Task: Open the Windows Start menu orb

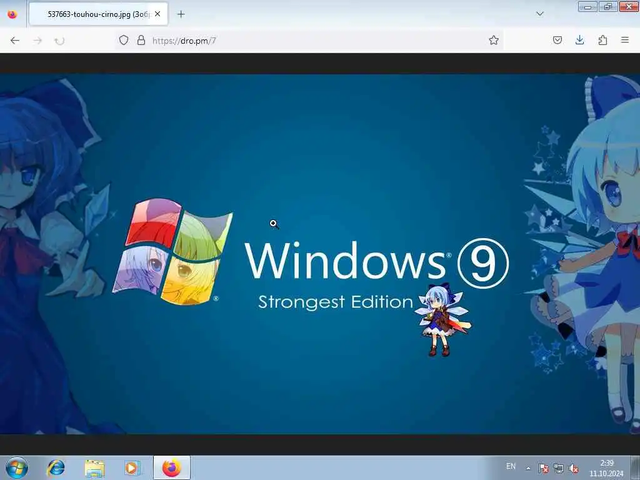Action: (x=17, y=467)
